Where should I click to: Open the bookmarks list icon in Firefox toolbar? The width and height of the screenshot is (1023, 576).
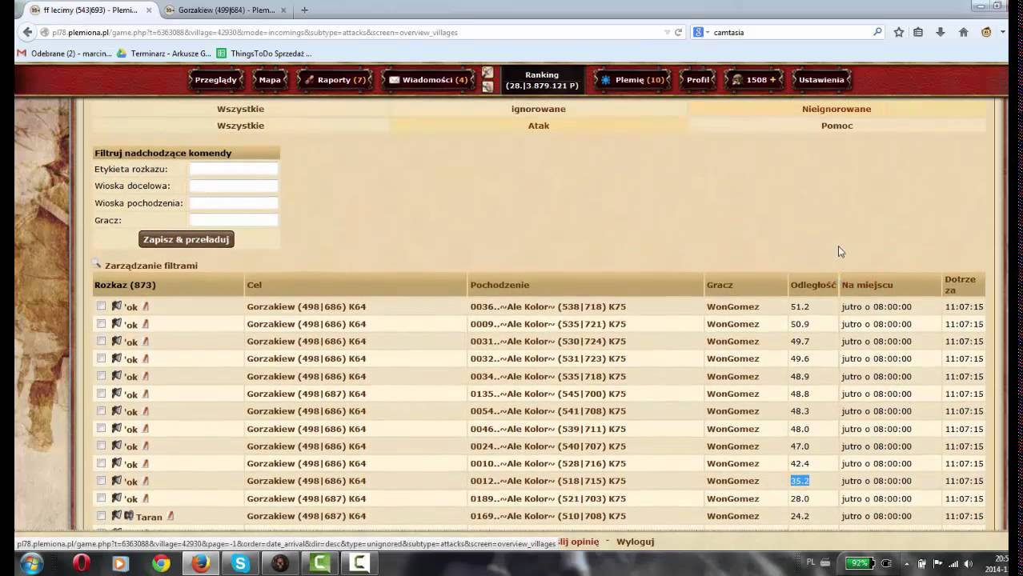(x=918, y=32)
